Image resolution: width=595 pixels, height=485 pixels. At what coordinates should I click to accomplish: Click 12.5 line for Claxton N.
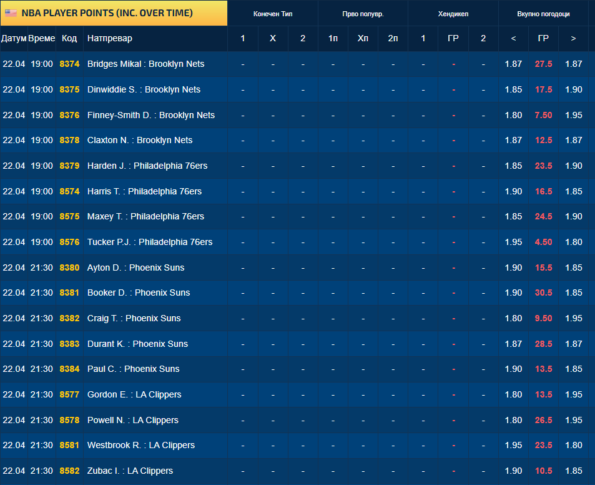tap(543, 140)
